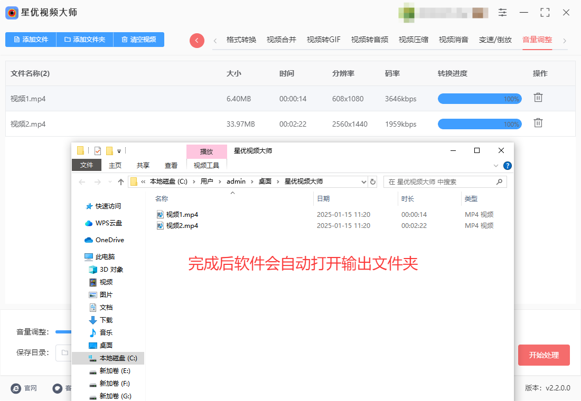Viewport: 581px width, 401px height.
Task: Click the 本地磁盘 (C:) breadcrumb chevron
Action: click(x=194, y=182)
